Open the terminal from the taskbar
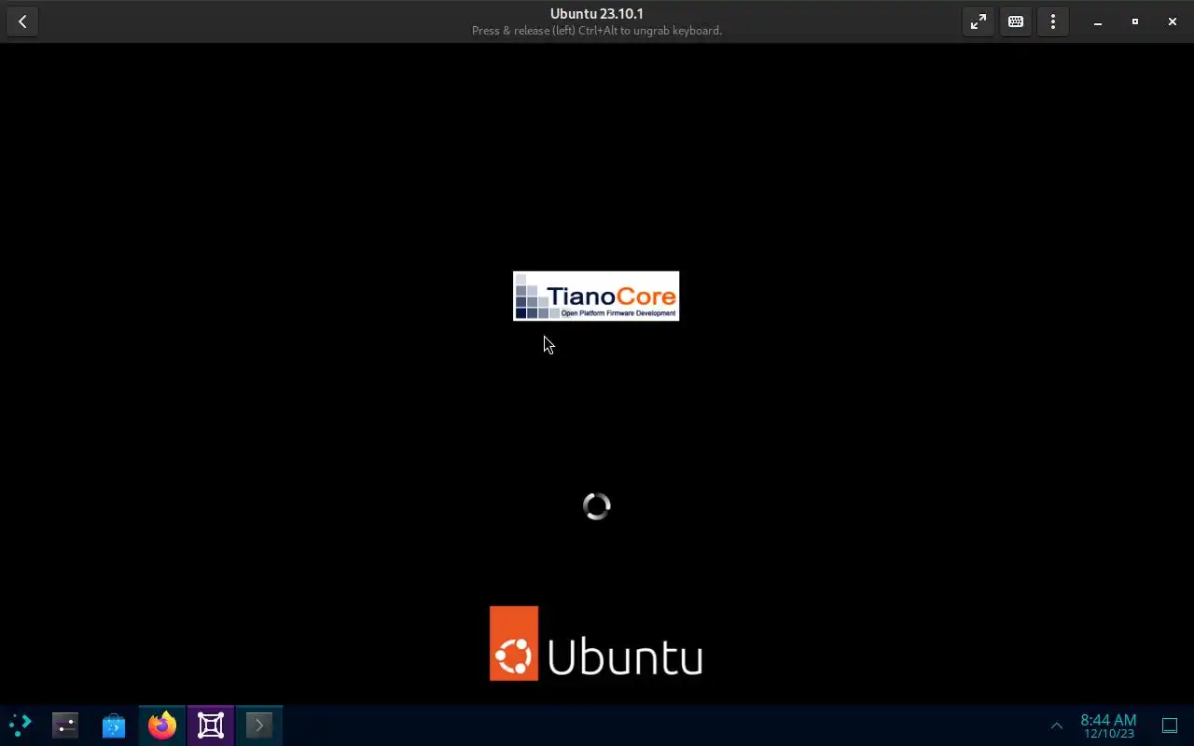The width and height of the screenshot is (1194, 746). pyautogui.click(x=259, y=725)
